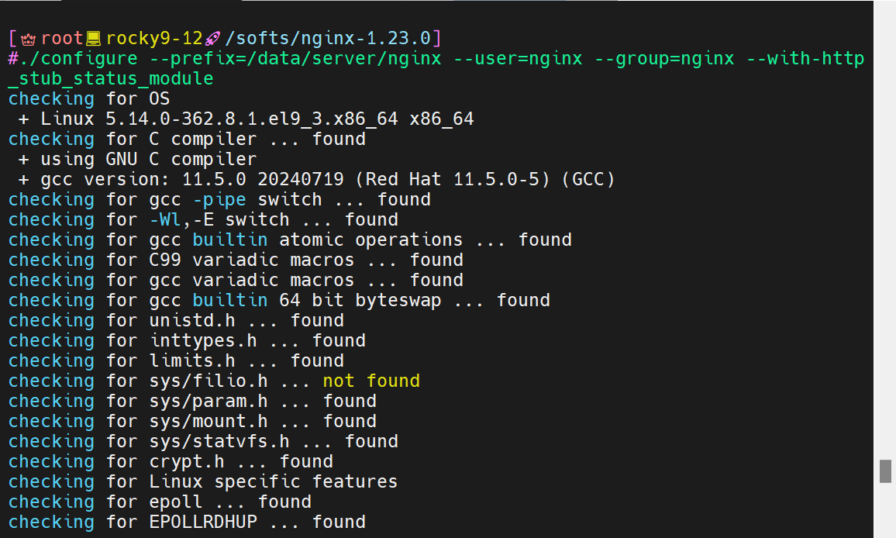Click the computer icon before rocky9-12
896x538 pixels.
tap(93, 39)
